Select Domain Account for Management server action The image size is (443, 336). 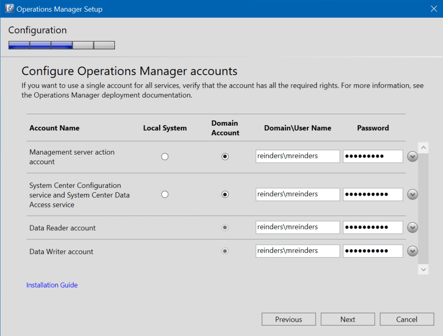225,156
